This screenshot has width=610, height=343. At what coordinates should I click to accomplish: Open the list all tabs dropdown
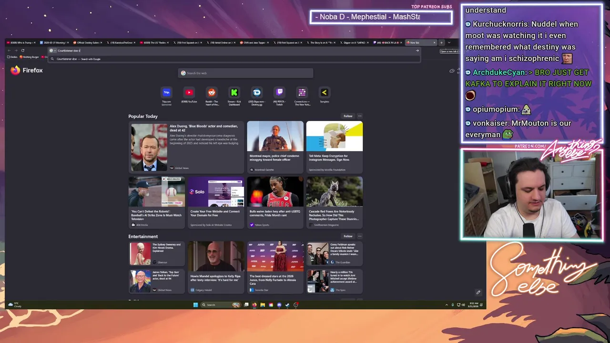(449, 42)
